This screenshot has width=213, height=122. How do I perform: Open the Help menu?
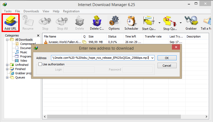point(56,11)
